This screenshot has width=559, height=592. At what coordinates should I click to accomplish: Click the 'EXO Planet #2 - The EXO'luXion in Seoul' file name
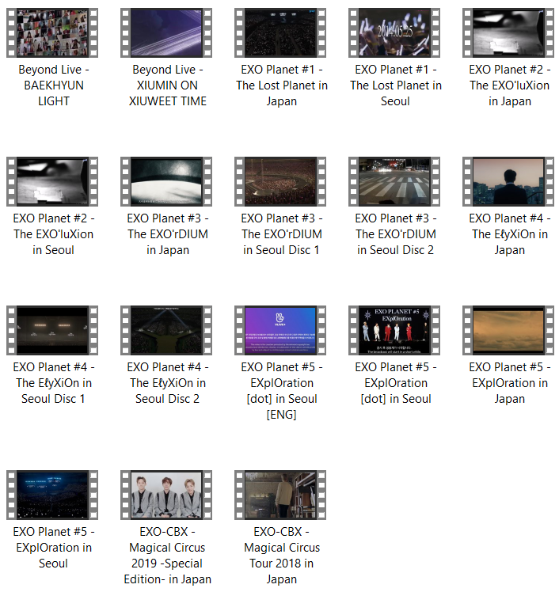click(54, 234)
